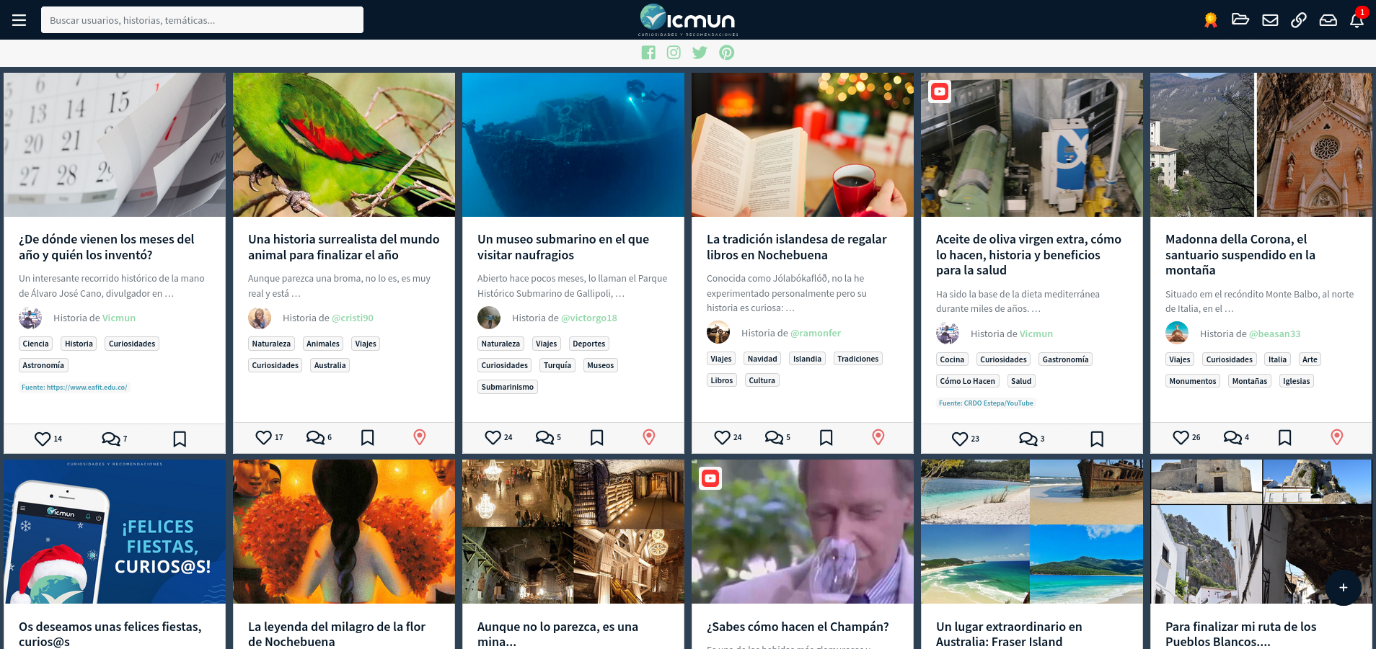
Task: Open the Flor de Nochebuena legend story
Action: (x=337, y=634)
